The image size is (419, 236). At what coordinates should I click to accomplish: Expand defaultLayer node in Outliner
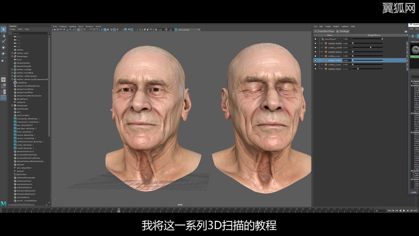[x=12, y=106]
